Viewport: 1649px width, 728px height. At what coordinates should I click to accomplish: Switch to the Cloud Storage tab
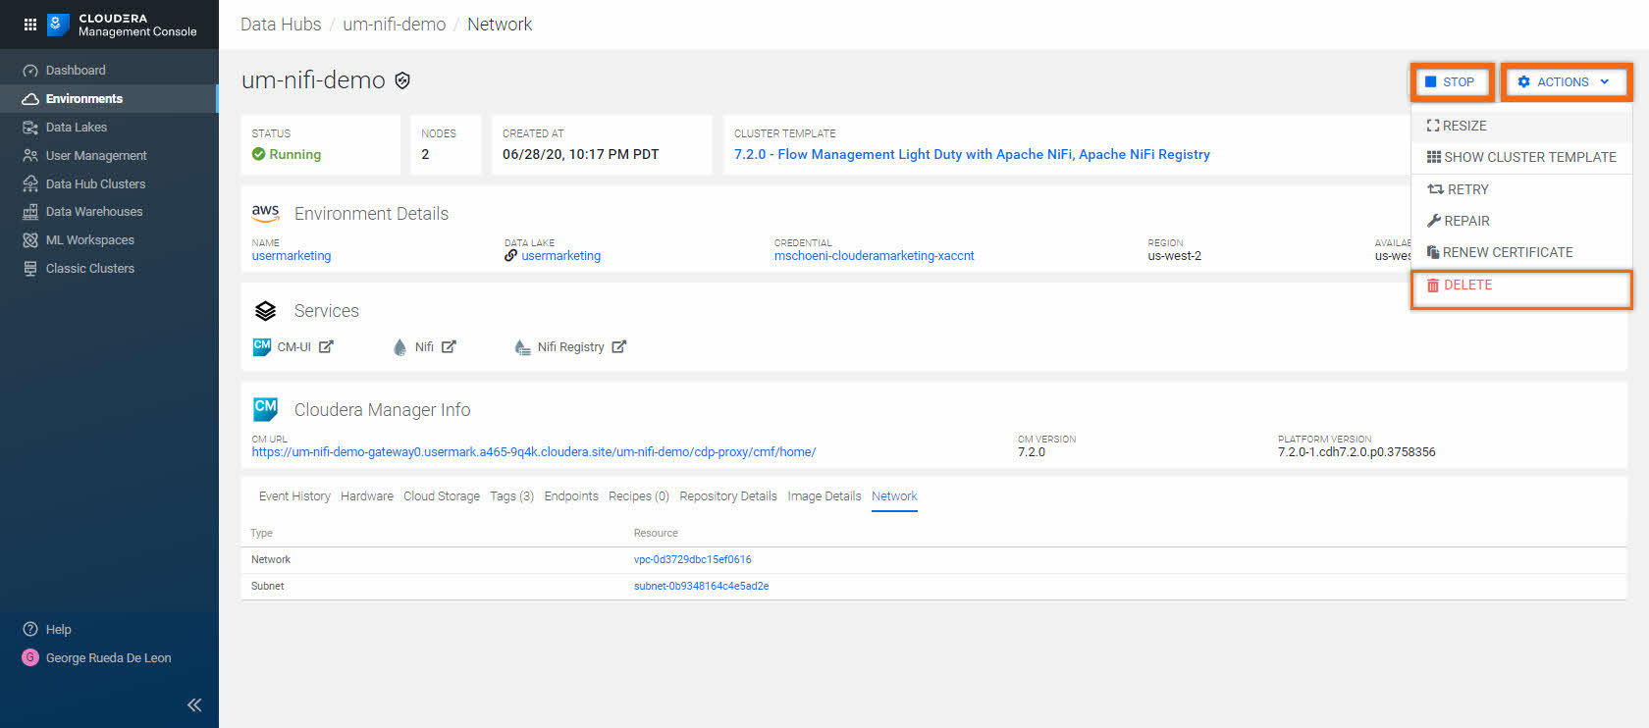point(442,496)
